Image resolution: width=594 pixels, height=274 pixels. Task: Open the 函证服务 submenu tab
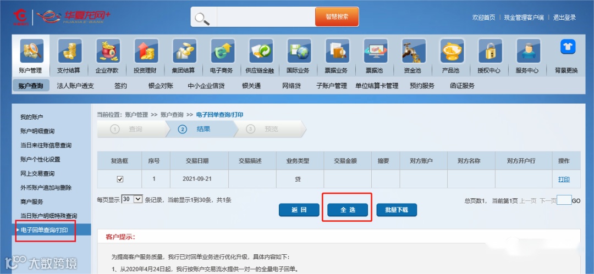462,86
